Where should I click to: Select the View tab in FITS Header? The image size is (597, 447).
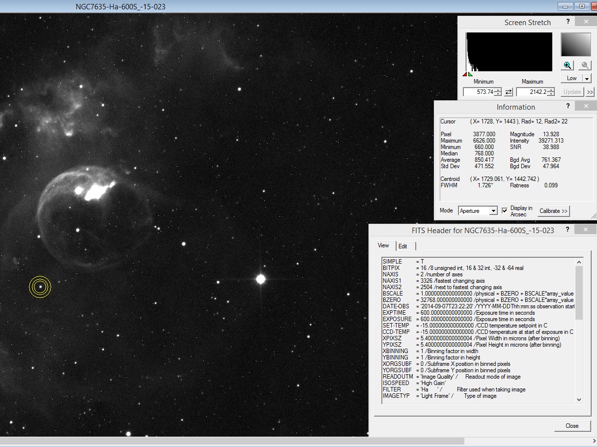383,245
